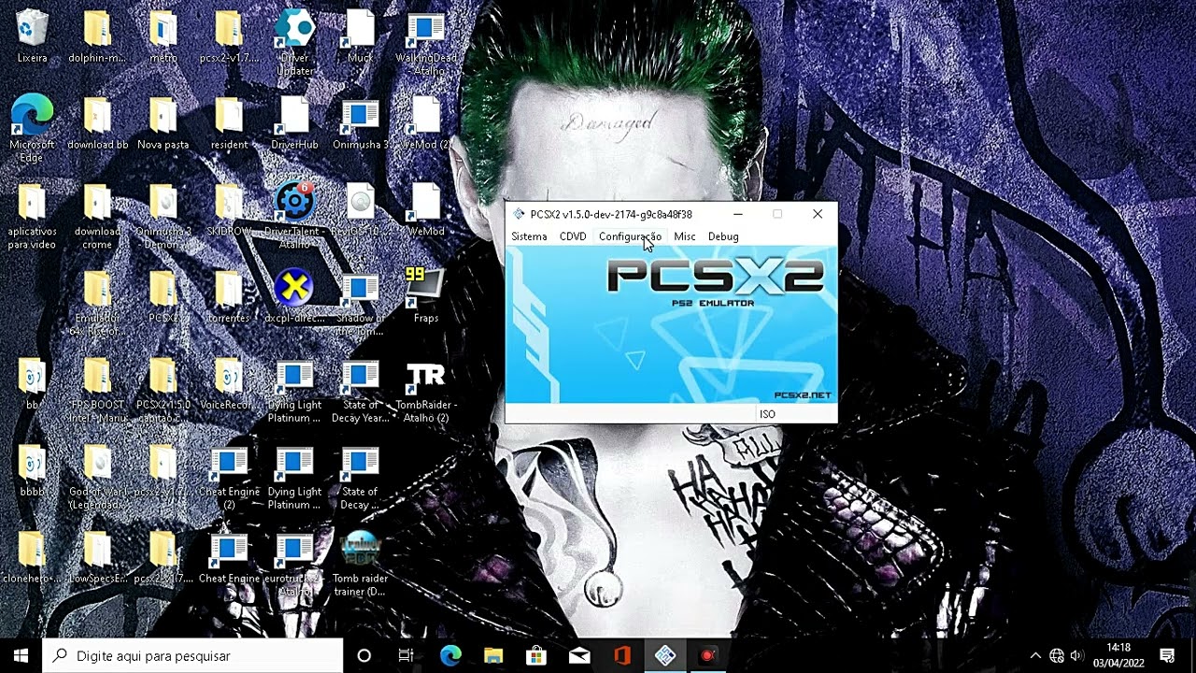Select the clonehero folder
Screen dimensions: 1196x673
coord(32,557)
